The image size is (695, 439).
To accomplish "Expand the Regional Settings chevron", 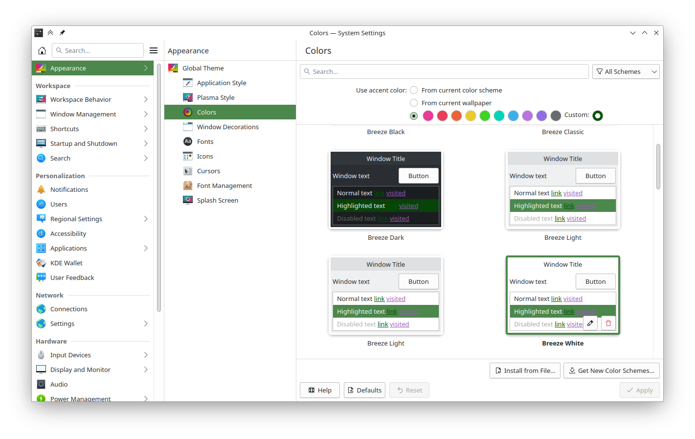I will coord(146,219).
